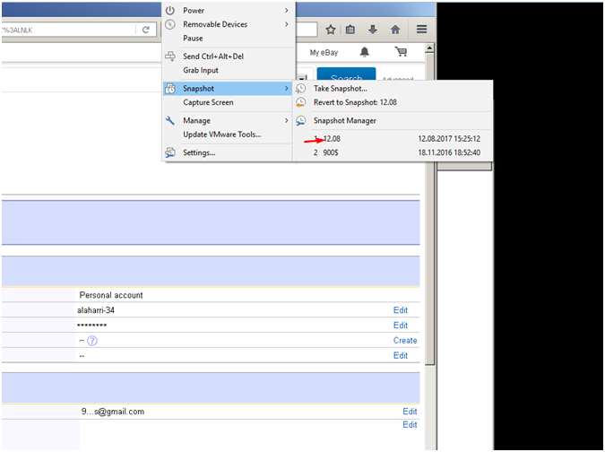Click Edit link below the email row
The height and width of the screenshot is (452, 605).
tap(410, 424)
